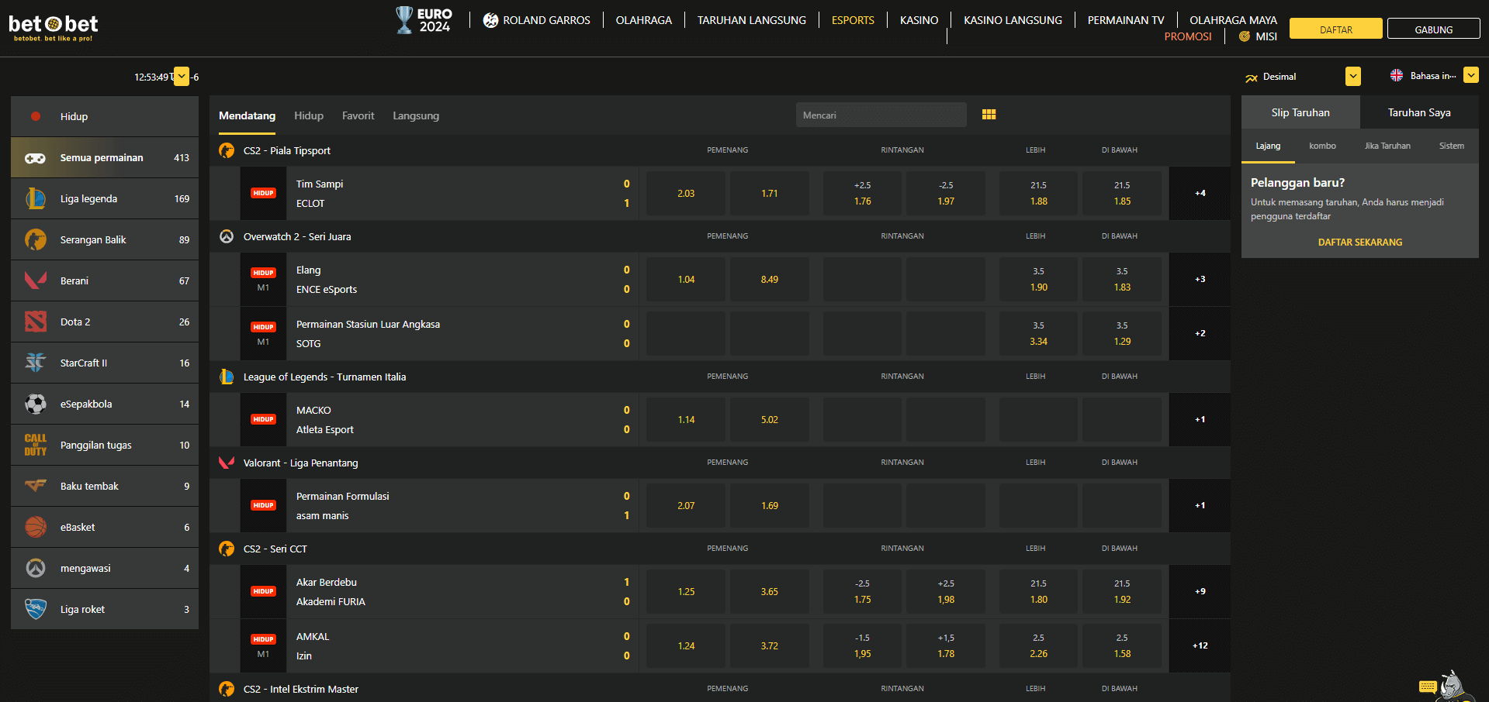The height and width of the screenshot is (702, 1489).
Task: Click Valorant Liga Penantang icon
Action: click(227, 463)
